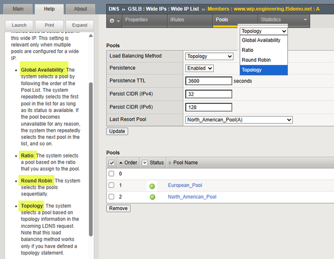The height and width of the screenshot is (259, 334).
Task: Open the Persistence Enabled dropdown
Action: (x=199, y=68)
